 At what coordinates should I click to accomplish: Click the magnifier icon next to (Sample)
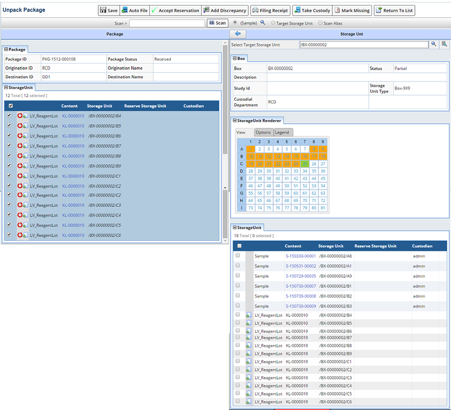pyautogui.click(x=263, y=22)
